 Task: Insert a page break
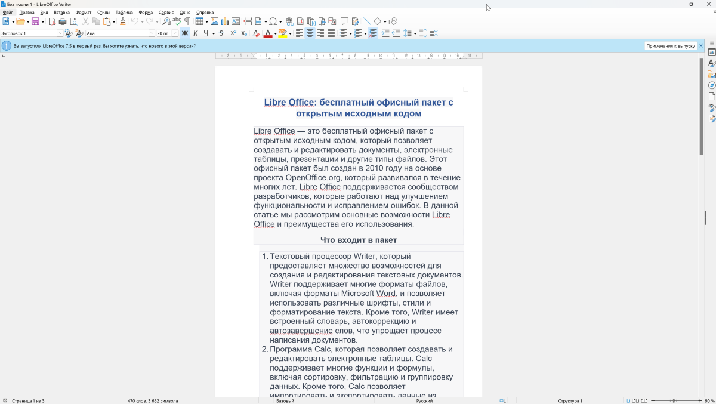click(x=248, y=21)
